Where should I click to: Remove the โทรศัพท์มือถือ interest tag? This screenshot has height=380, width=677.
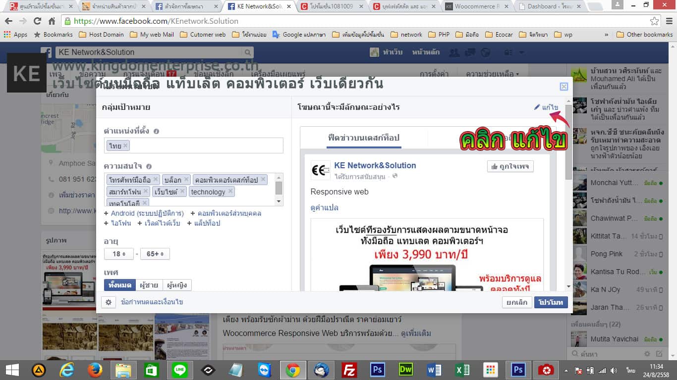156,179
